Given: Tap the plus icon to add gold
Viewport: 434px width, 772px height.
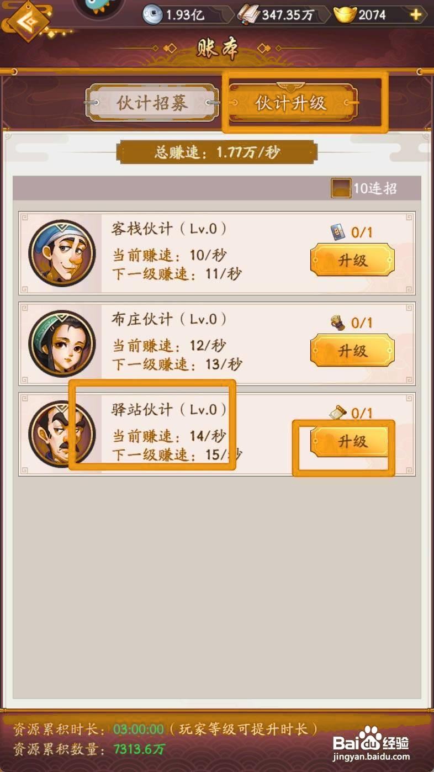Looking at the screenshot, I should (416, 14).
